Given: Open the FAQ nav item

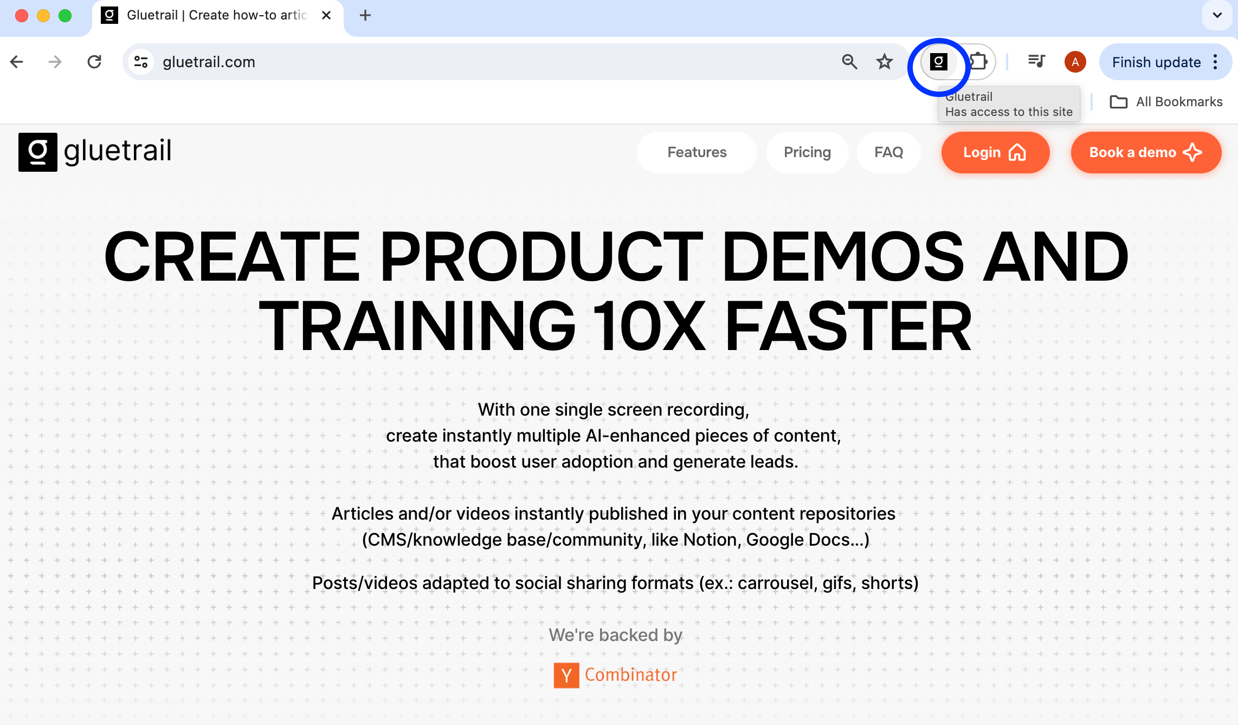Looking at the screenshot, I should pyautogui.click(x=888, y=152).
